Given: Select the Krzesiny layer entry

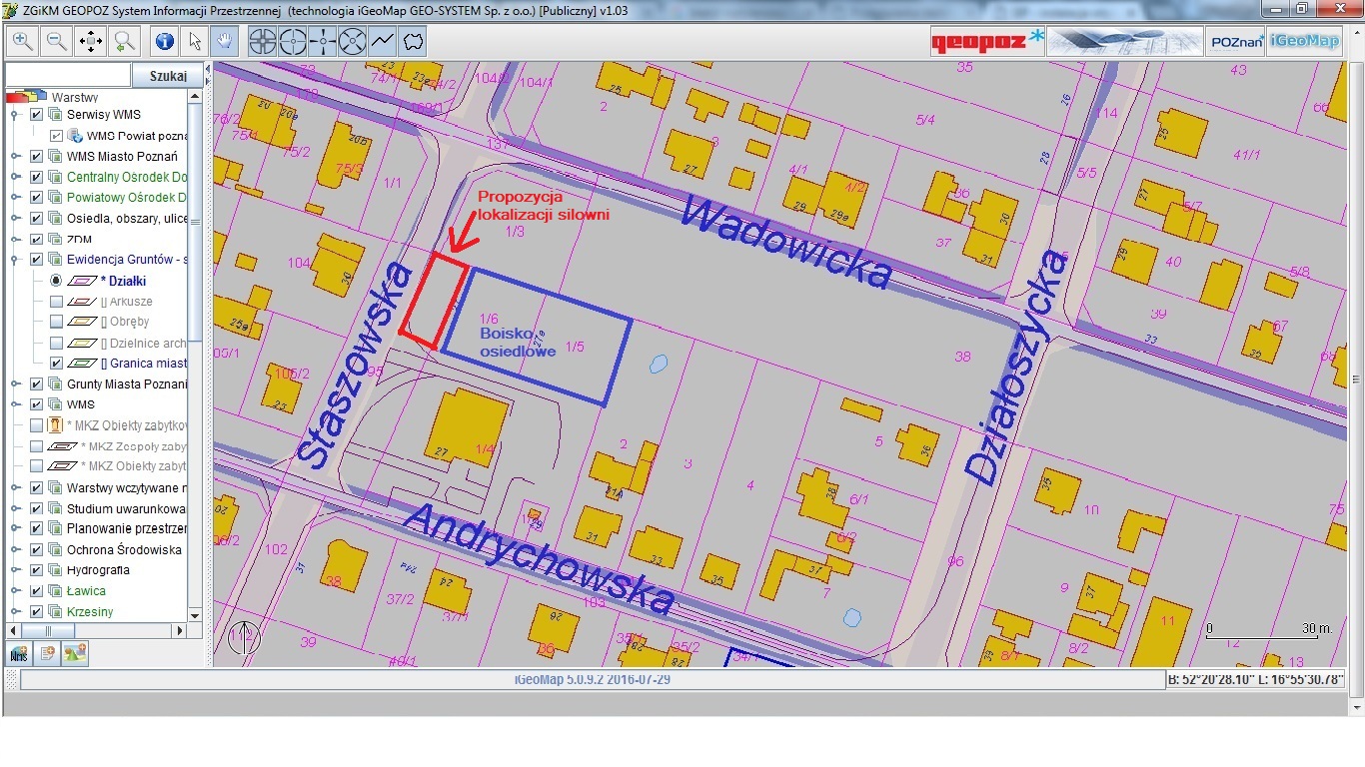Looking at the screenshot, I should (x=90, y=611).
